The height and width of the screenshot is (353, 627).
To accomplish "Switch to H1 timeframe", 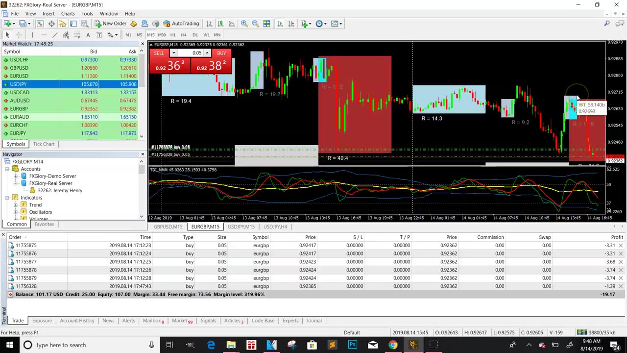I will 173,35.
